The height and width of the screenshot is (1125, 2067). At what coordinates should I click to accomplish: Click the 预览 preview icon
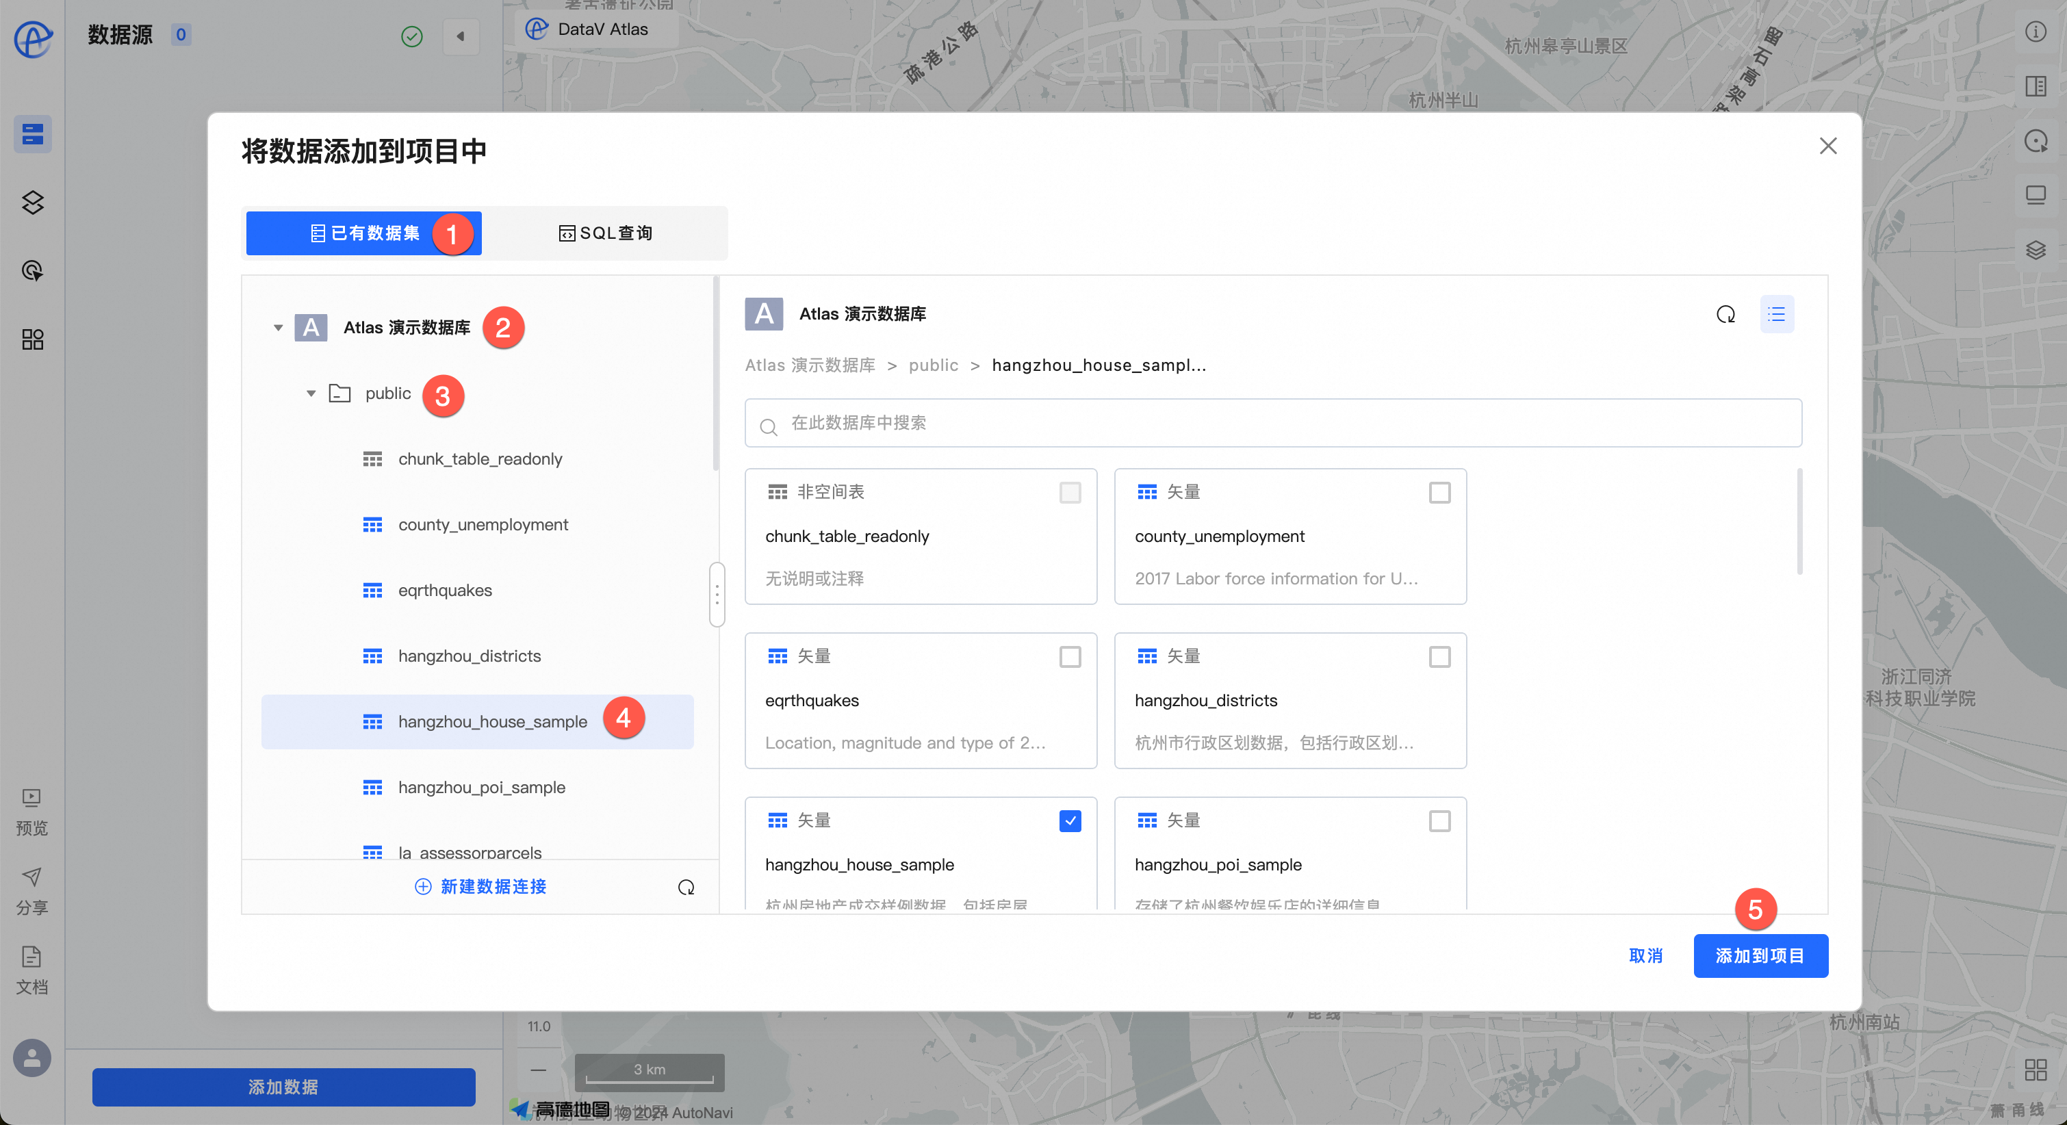point(32,812)
